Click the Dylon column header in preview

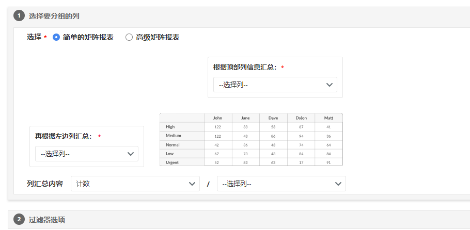pos(301,118)
